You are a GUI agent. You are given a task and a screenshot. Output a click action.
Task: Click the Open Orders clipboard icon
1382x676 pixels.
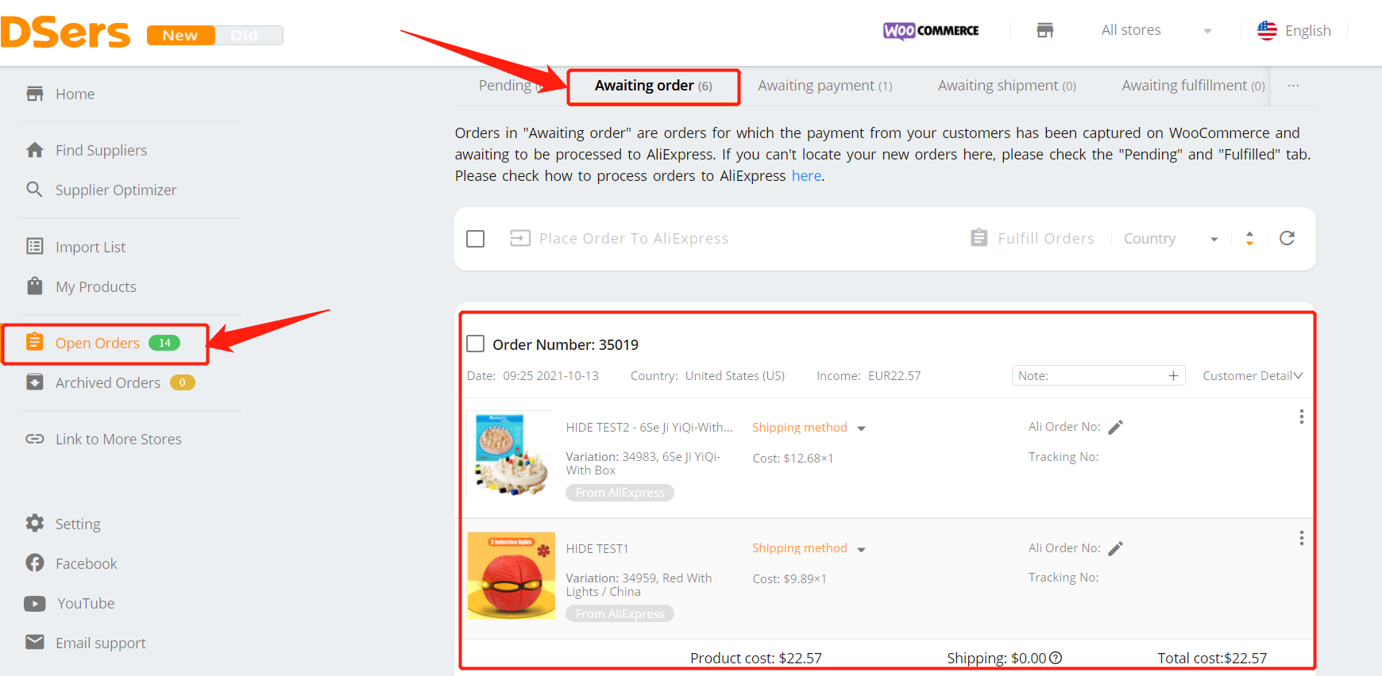click(35, 342)
